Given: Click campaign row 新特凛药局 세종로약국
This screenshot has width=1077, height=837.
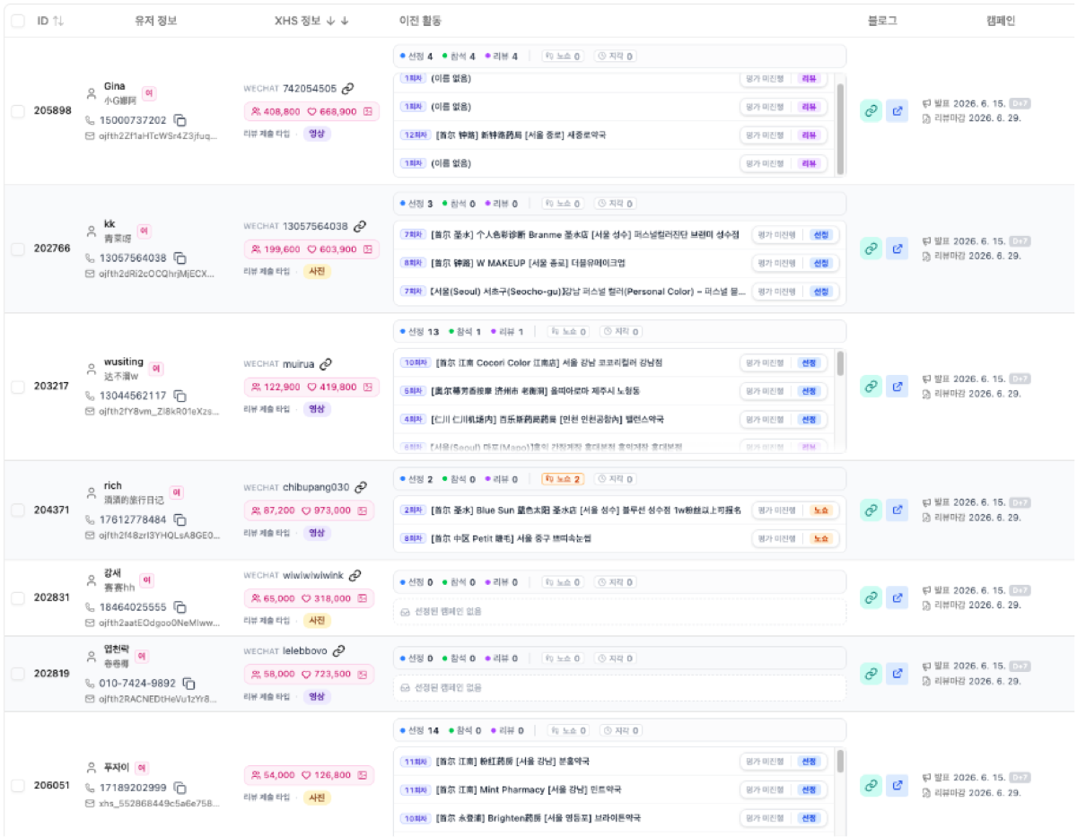Looking at the screenshot, I should tap(615, 135).
